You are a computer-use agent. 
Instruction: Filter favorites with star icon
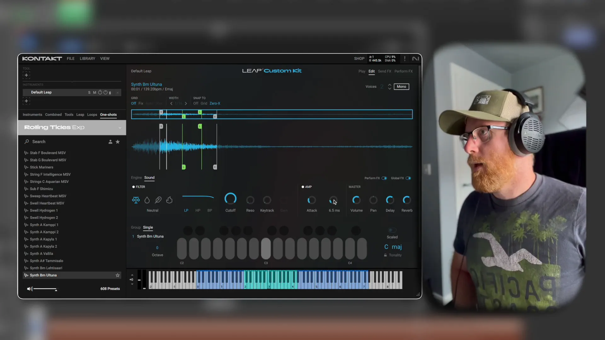click(x=118, y=142)
